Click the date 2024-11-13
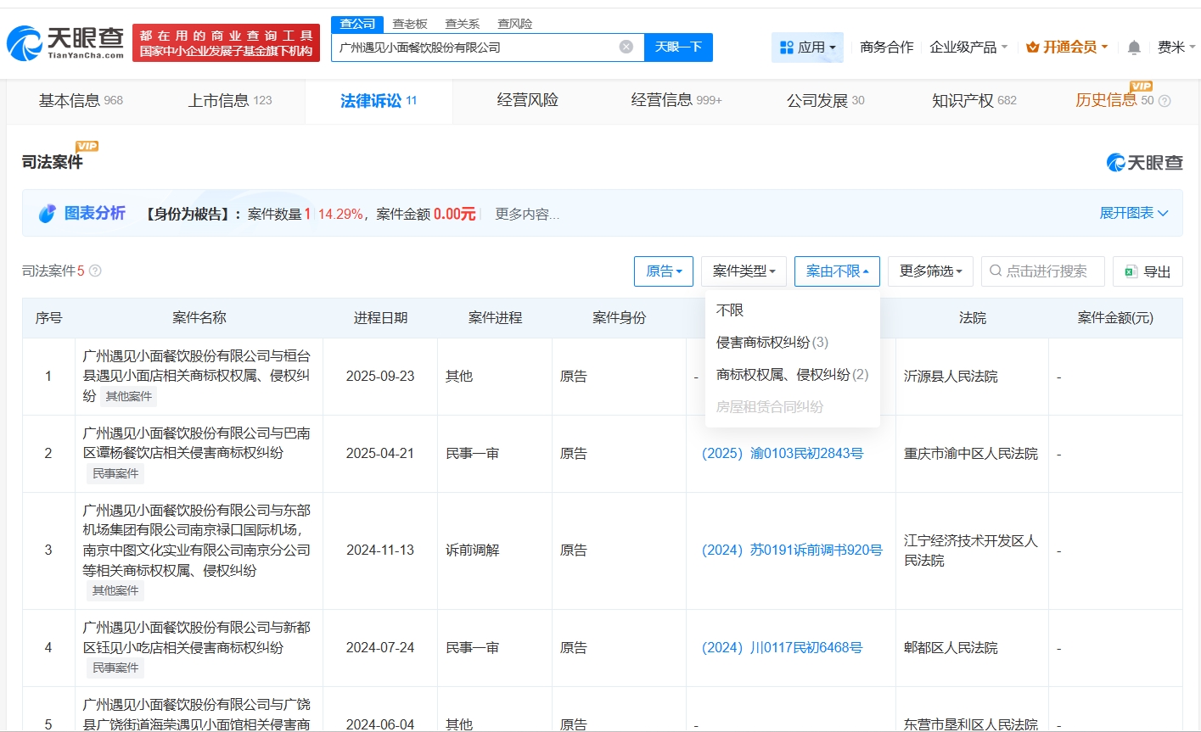1201x732 pixels. [380, 550]
